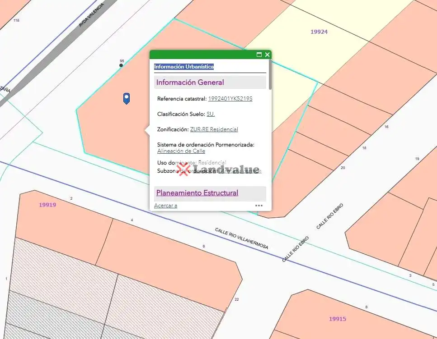Click the block label 19915
Screen dimensions: 437x339
point(337,319)
